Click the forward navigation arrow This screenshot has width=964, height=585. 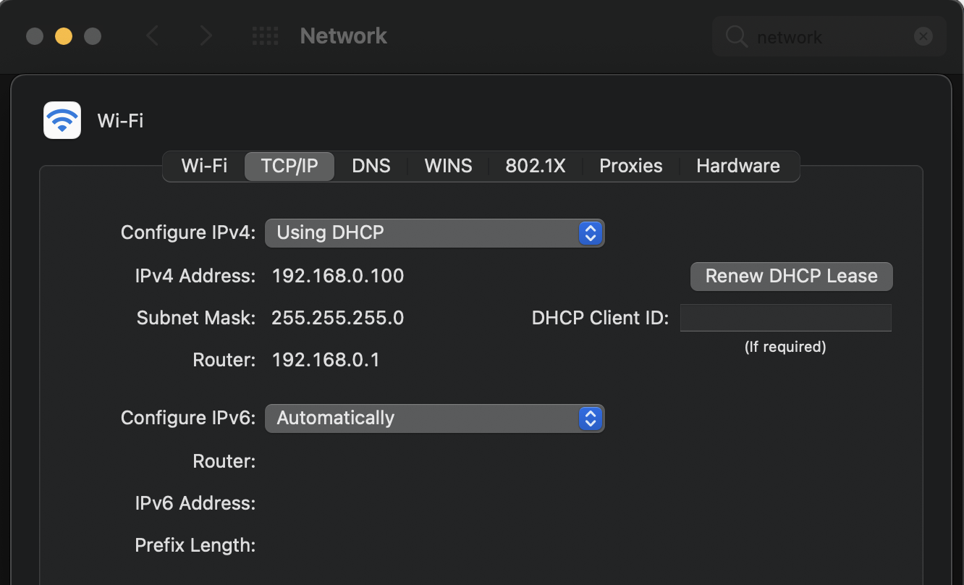(x=206, y=36)
